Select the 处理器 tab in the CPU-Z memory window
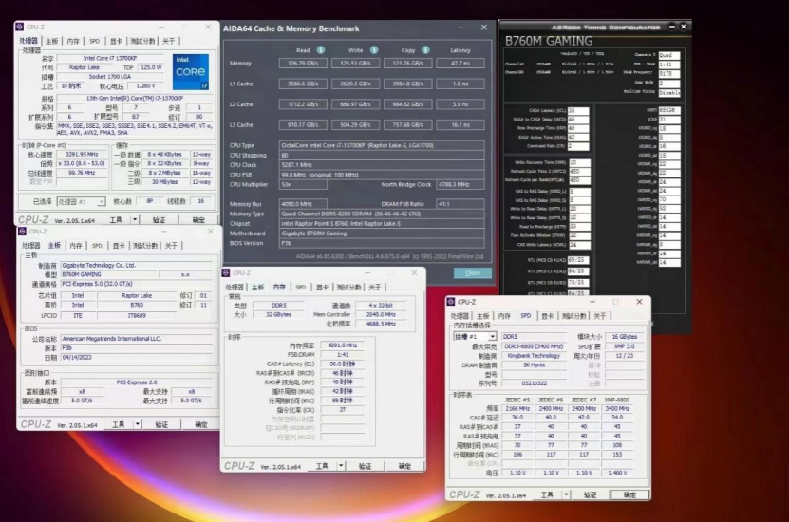This screenshot has height=522, width=789. [235, 288]
